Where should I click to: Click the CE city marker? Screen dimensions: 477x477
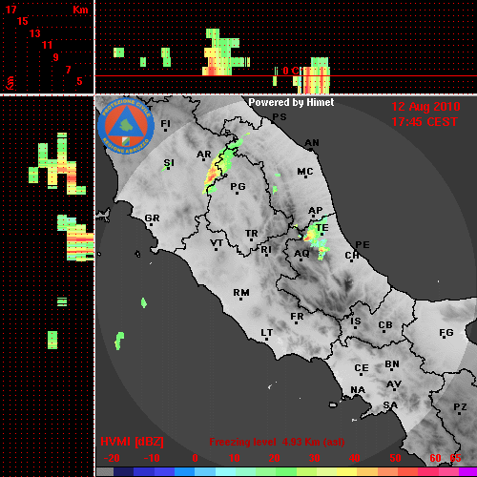point(361,374)
